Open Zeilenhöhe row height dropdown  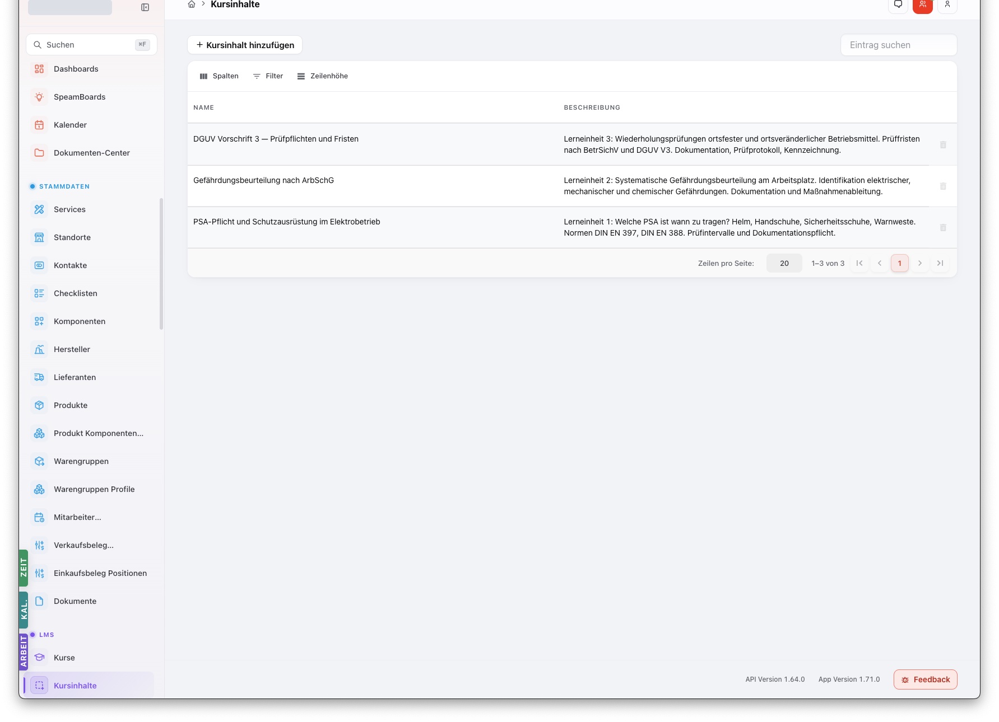click(x=323, y=76)
